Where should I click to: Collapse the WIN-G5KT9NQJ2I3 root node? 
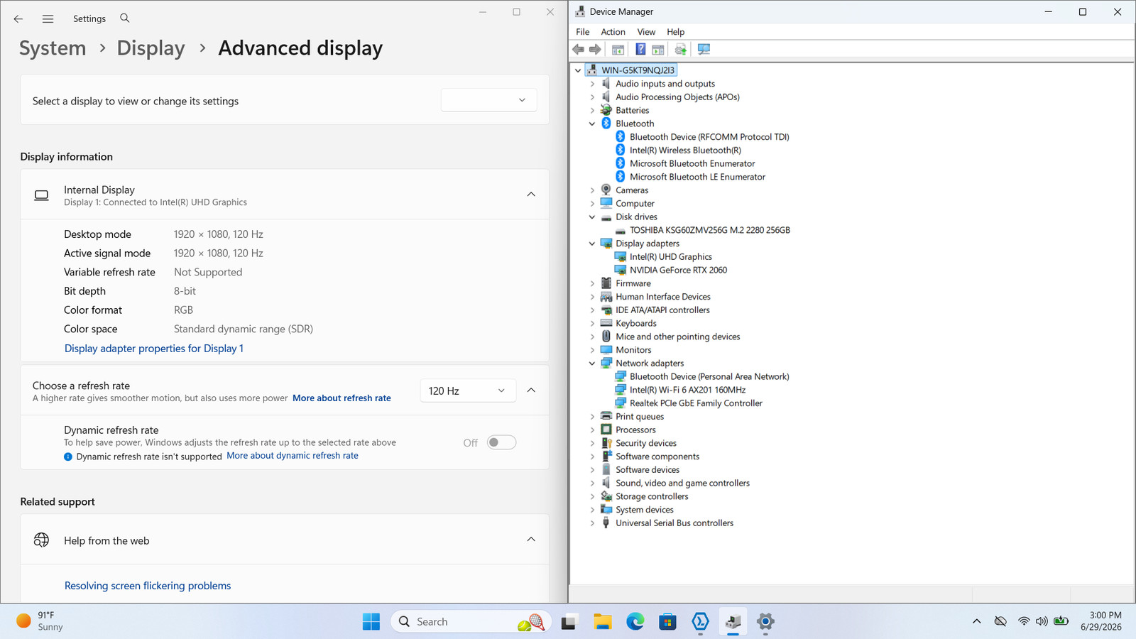[578, 70]
